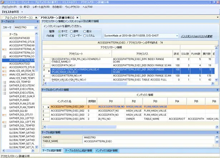Close the プロジェクトブラウザー(1) tab
This screenshot has height=158, width=220.
(x=36, y=18)
